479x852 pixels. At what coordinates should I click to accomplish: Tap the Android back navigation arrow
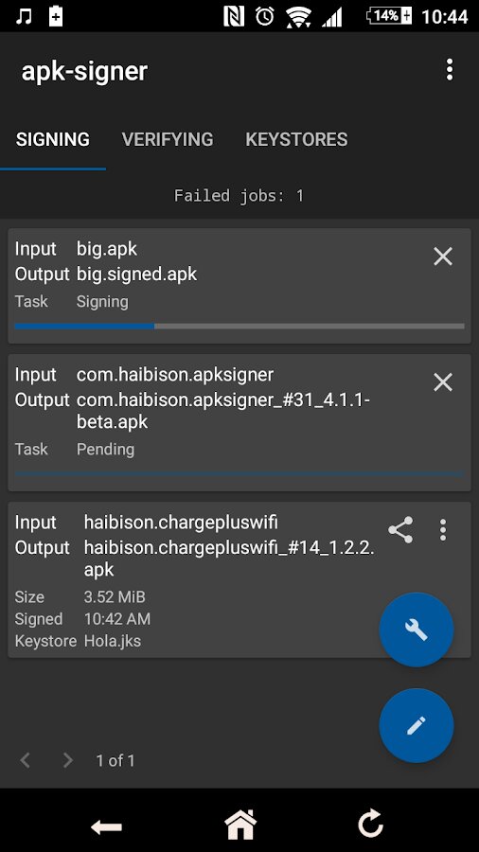click(106, 827)
